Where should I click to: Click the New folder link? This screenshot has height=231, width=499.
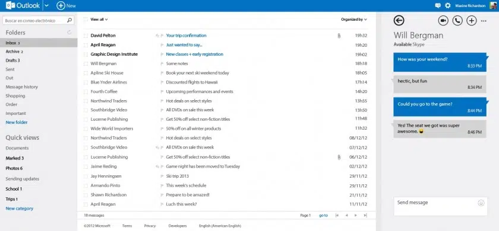(17, 123)
